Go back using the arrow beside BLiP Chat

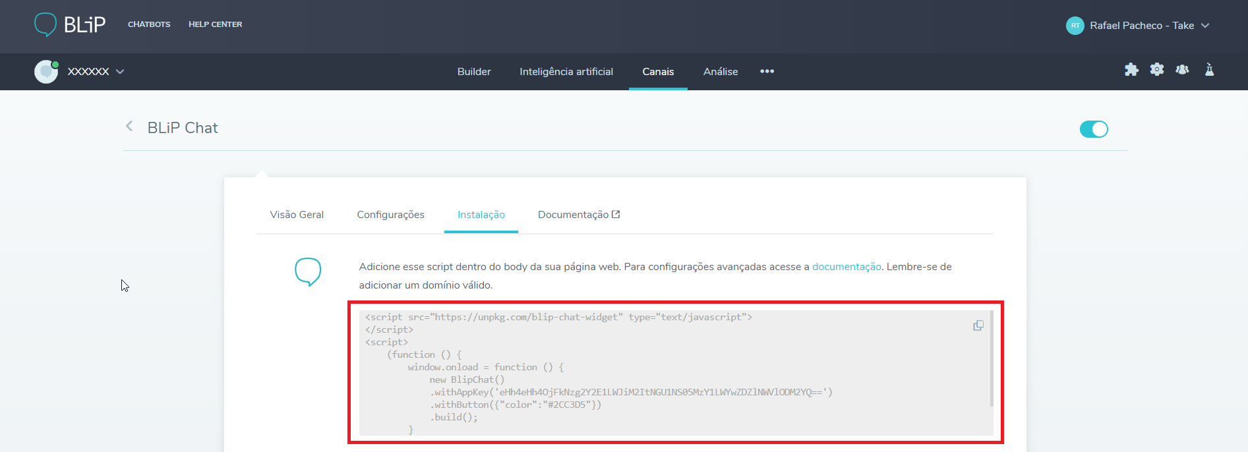[x=129, y=127]
